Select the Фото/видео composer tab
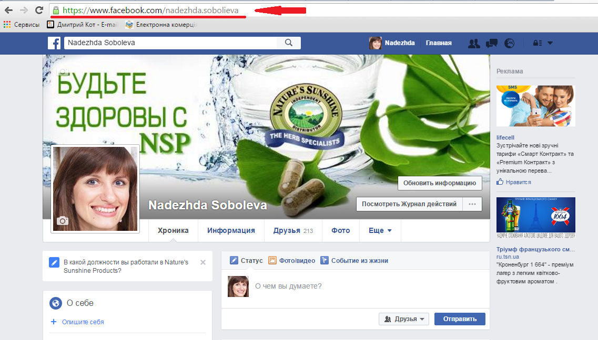The image size is (598, 340). pyautogui.click(x=292, y=261)
